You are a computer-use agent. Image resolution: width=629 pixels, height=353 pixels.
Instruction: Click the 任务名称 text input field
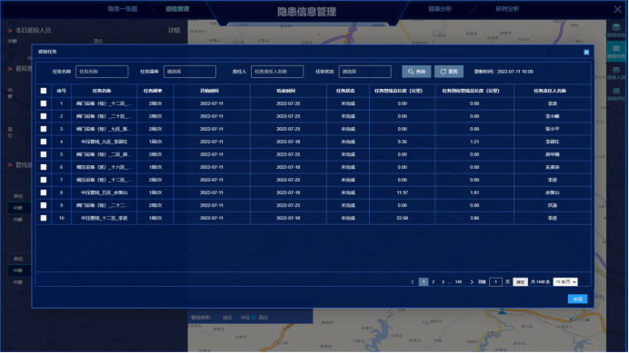(102, 72)
